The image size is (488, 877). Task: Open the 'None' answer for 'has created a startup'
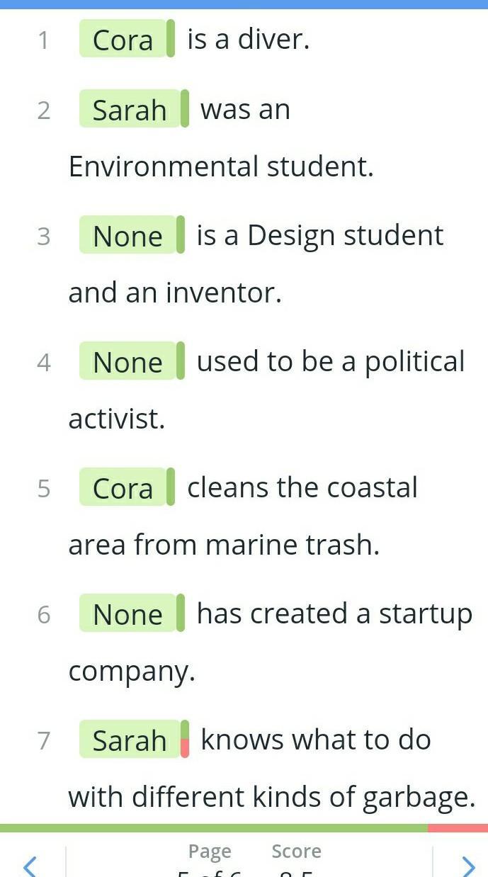[127, 613]
